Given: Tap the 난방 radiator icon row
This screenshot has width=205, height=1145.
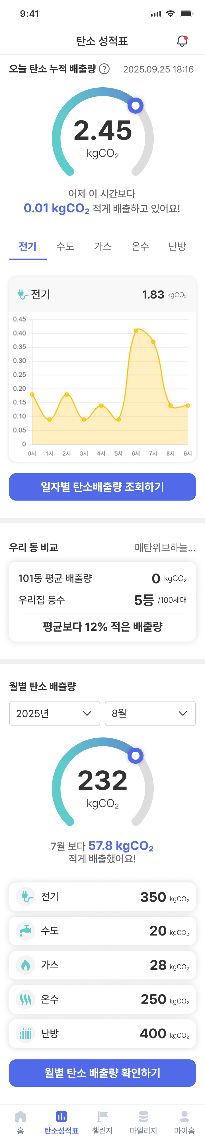Looking at the screenshot, I should 102,1033.
